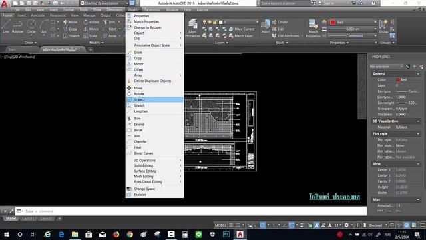
Task: Choose Explode from the Modify menu
Action: (x=155, y=195)
